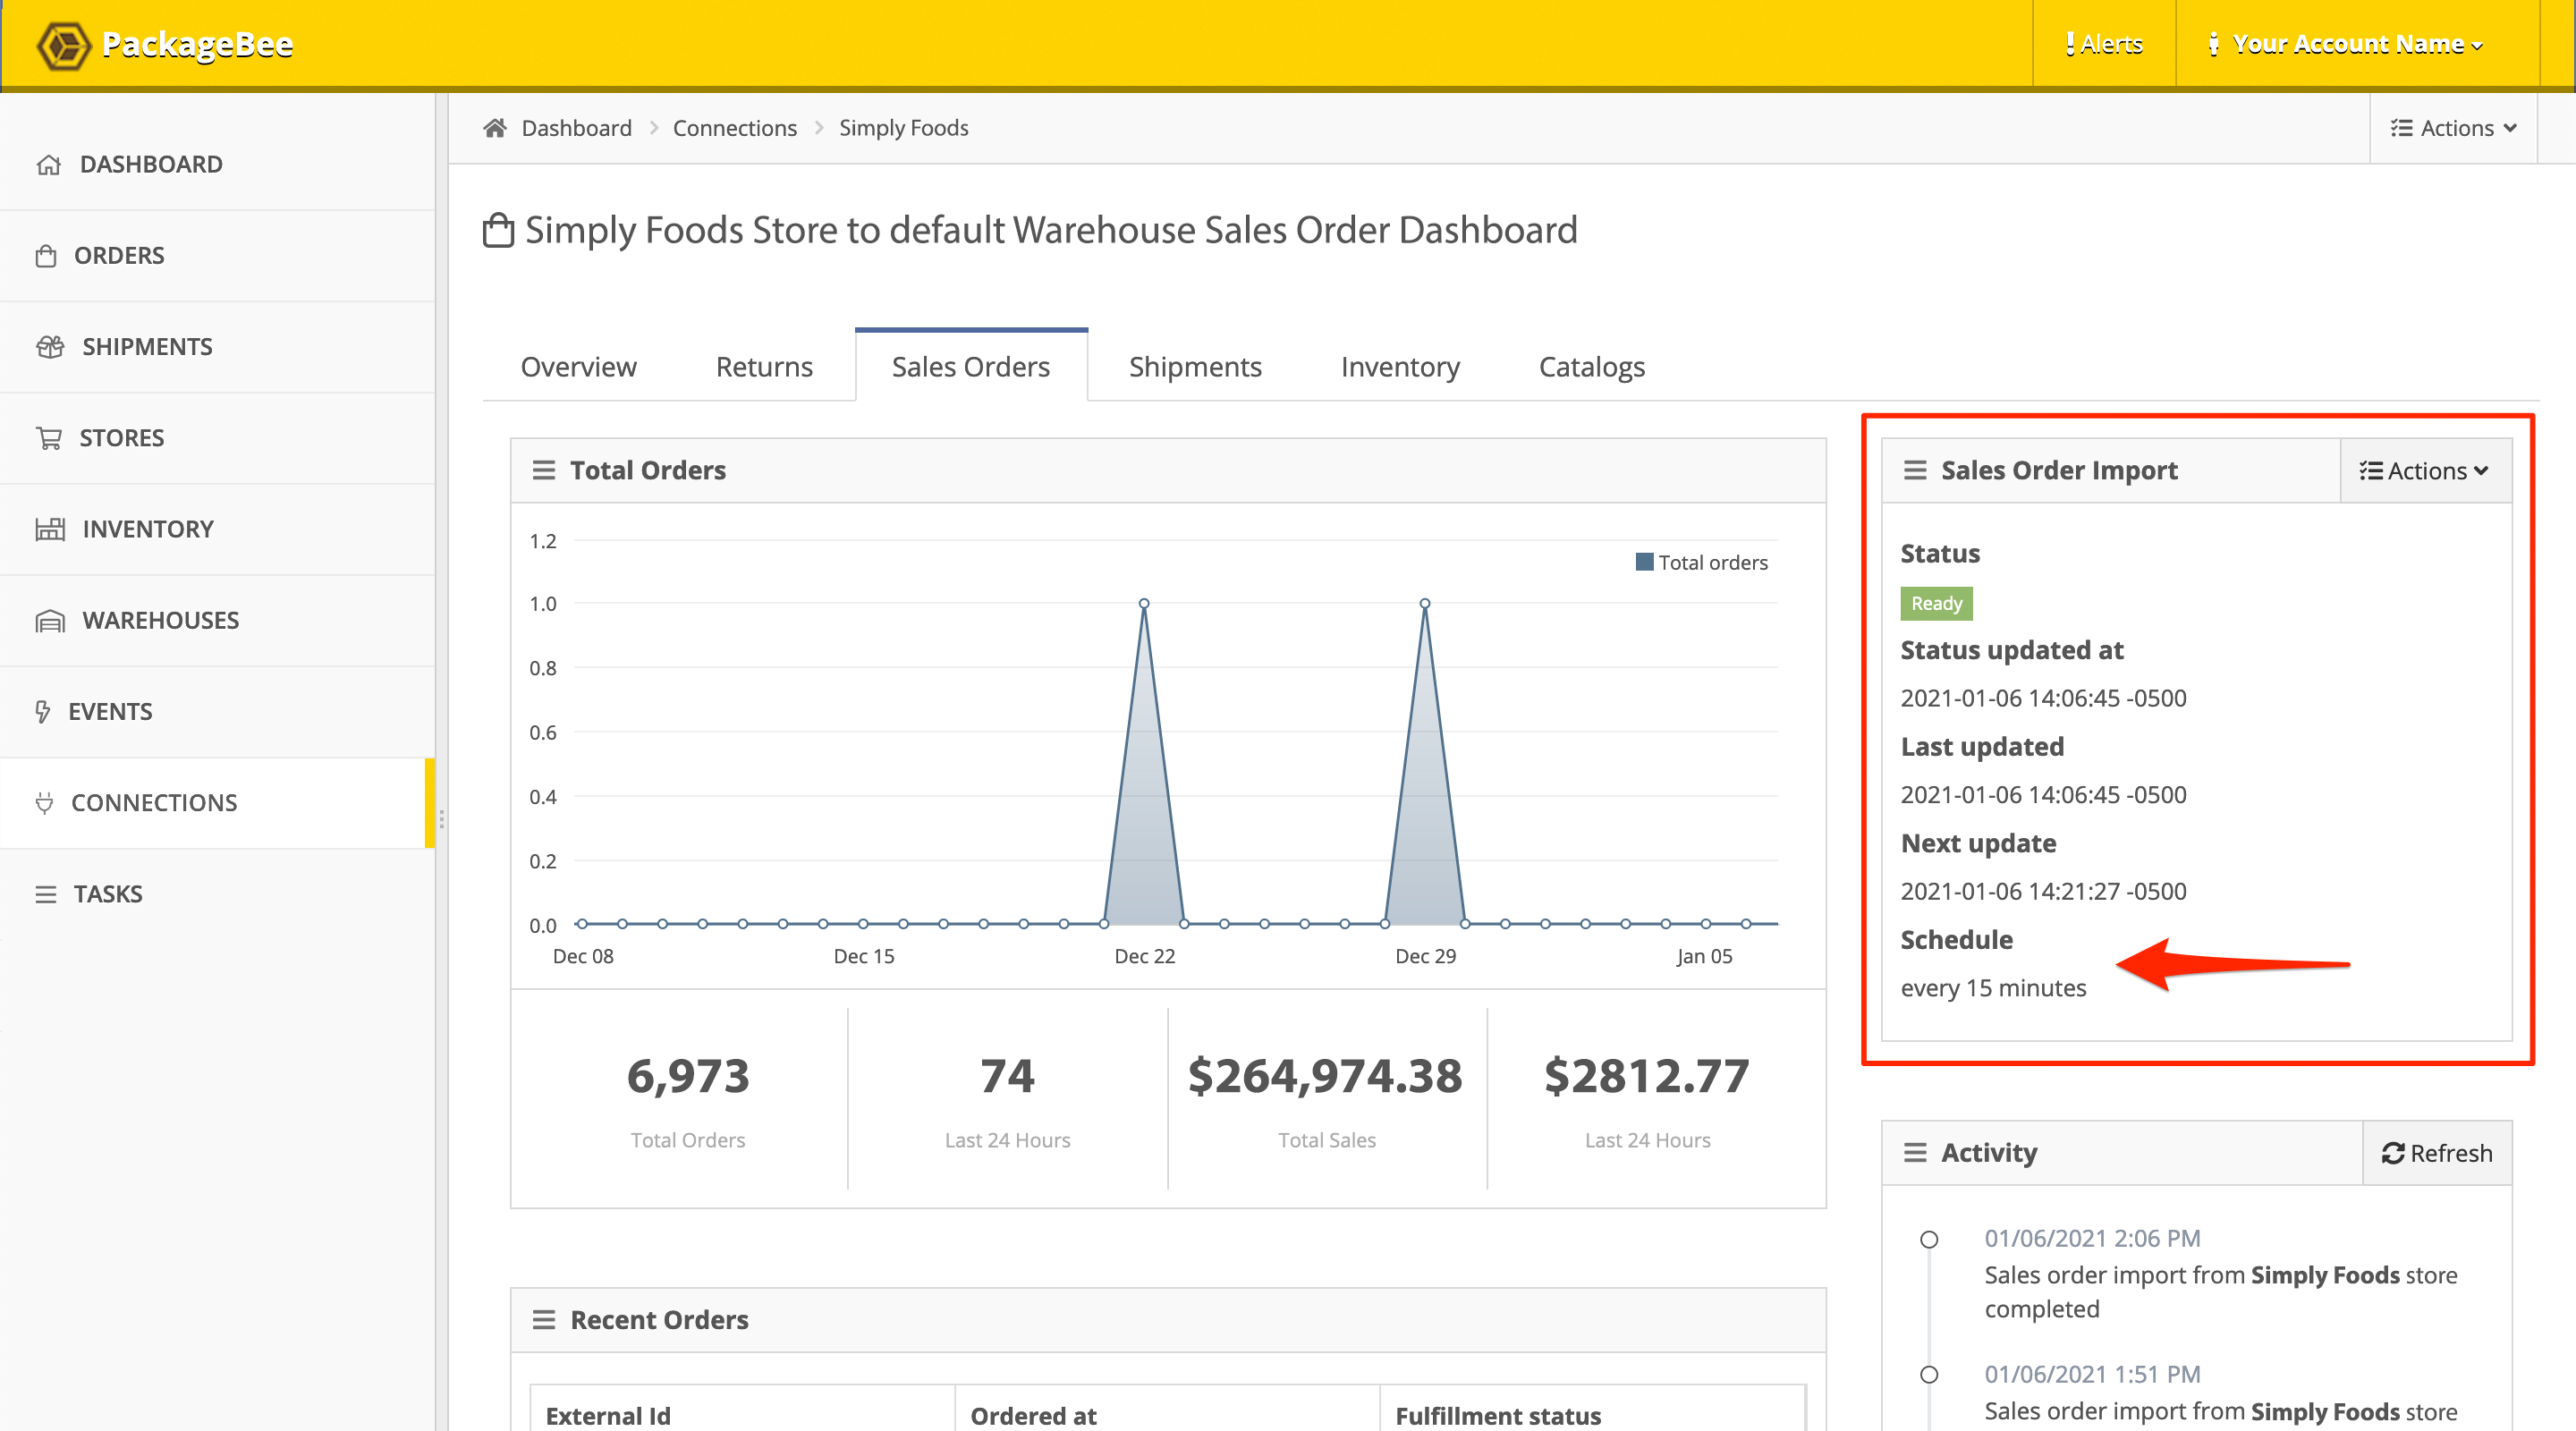Click the Tasks list icon in sidebar

(x=46, y=894)
